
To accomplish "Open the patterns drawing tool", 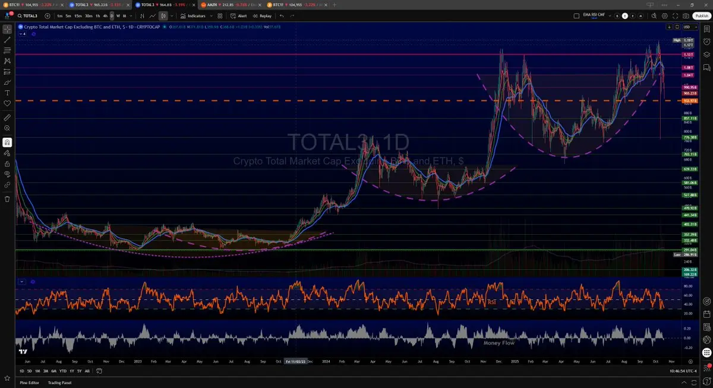I will click(7, 61).
